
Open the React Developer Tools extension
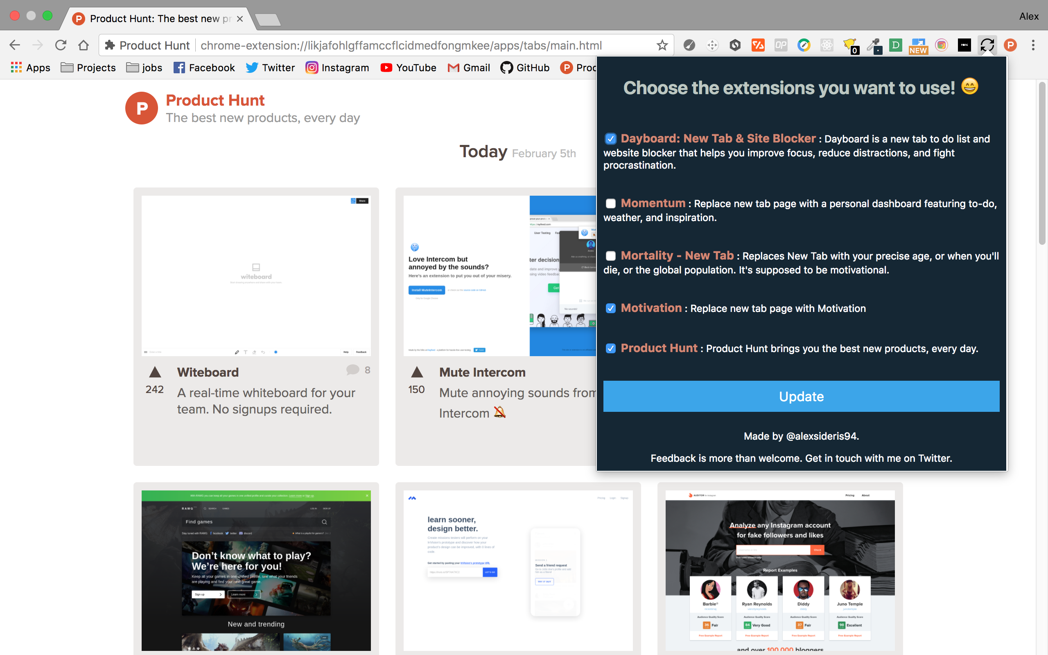[827, 45]
